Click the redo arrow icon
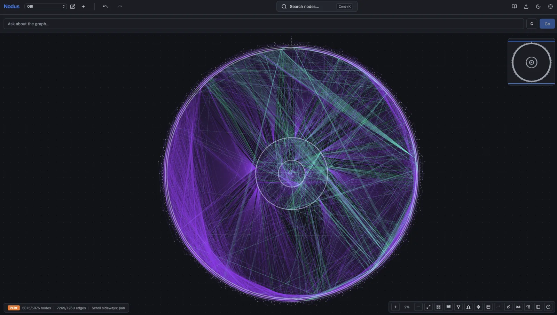The height and width of the screenshot is (315, 557). tap(120, 6)
